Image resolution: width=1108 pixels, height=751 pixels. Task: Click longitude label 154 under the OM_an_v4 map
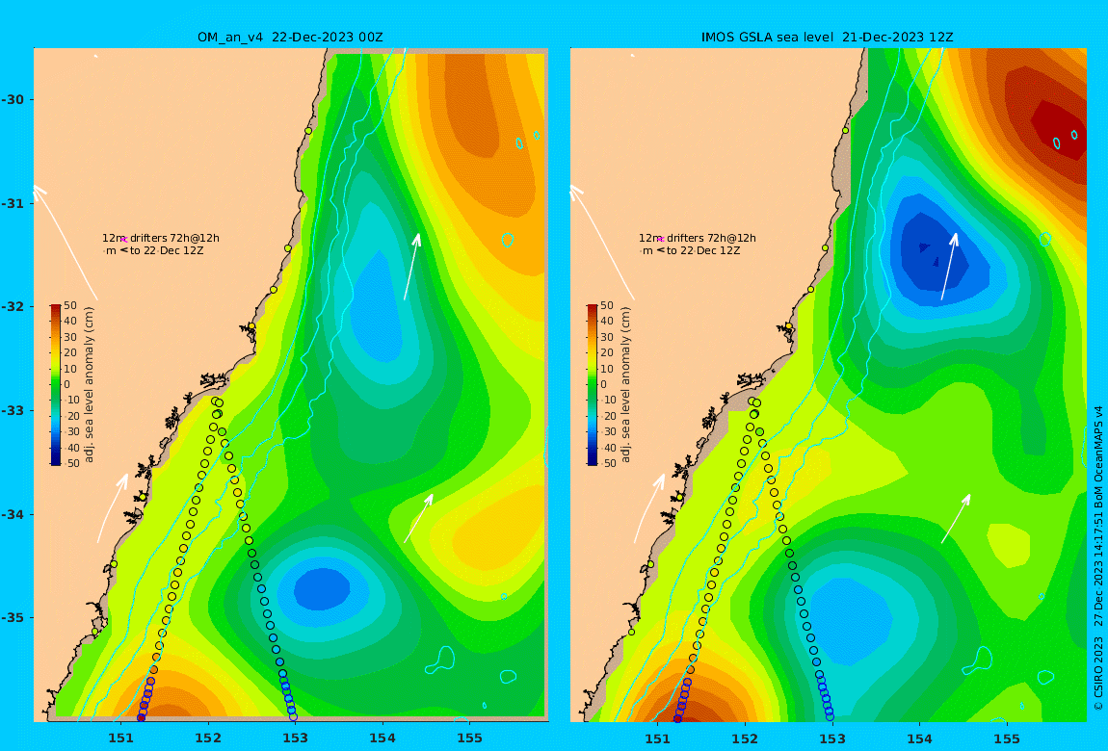point(383,738)
